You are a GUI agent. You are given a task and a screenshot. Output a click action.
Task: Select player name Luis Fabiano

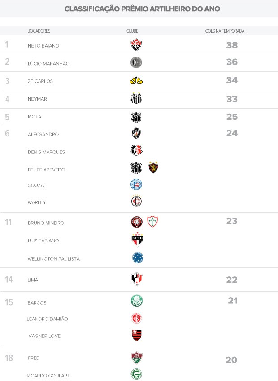[x=43, y=241]
